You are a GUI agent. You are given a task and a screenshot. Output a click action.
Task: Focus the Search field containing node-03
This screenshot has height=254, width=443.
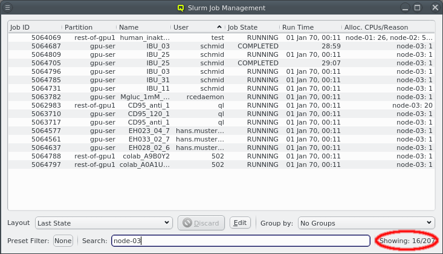point(241,241)
